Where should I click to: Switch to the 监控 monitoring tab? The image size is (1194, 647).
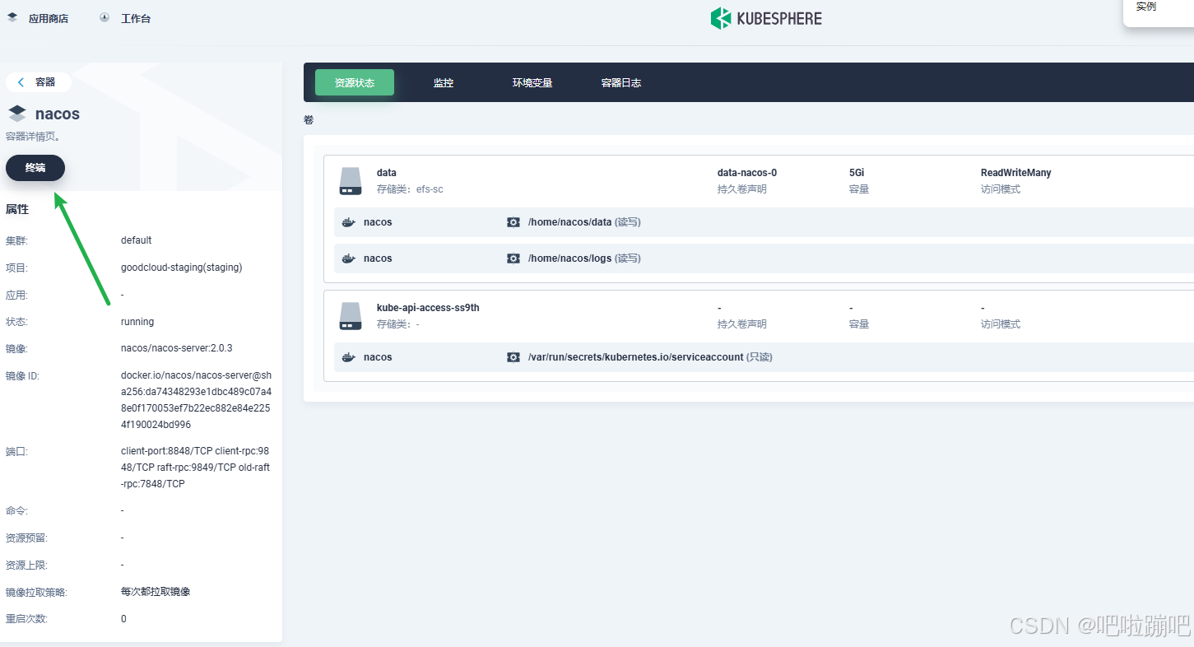point(444,82)
